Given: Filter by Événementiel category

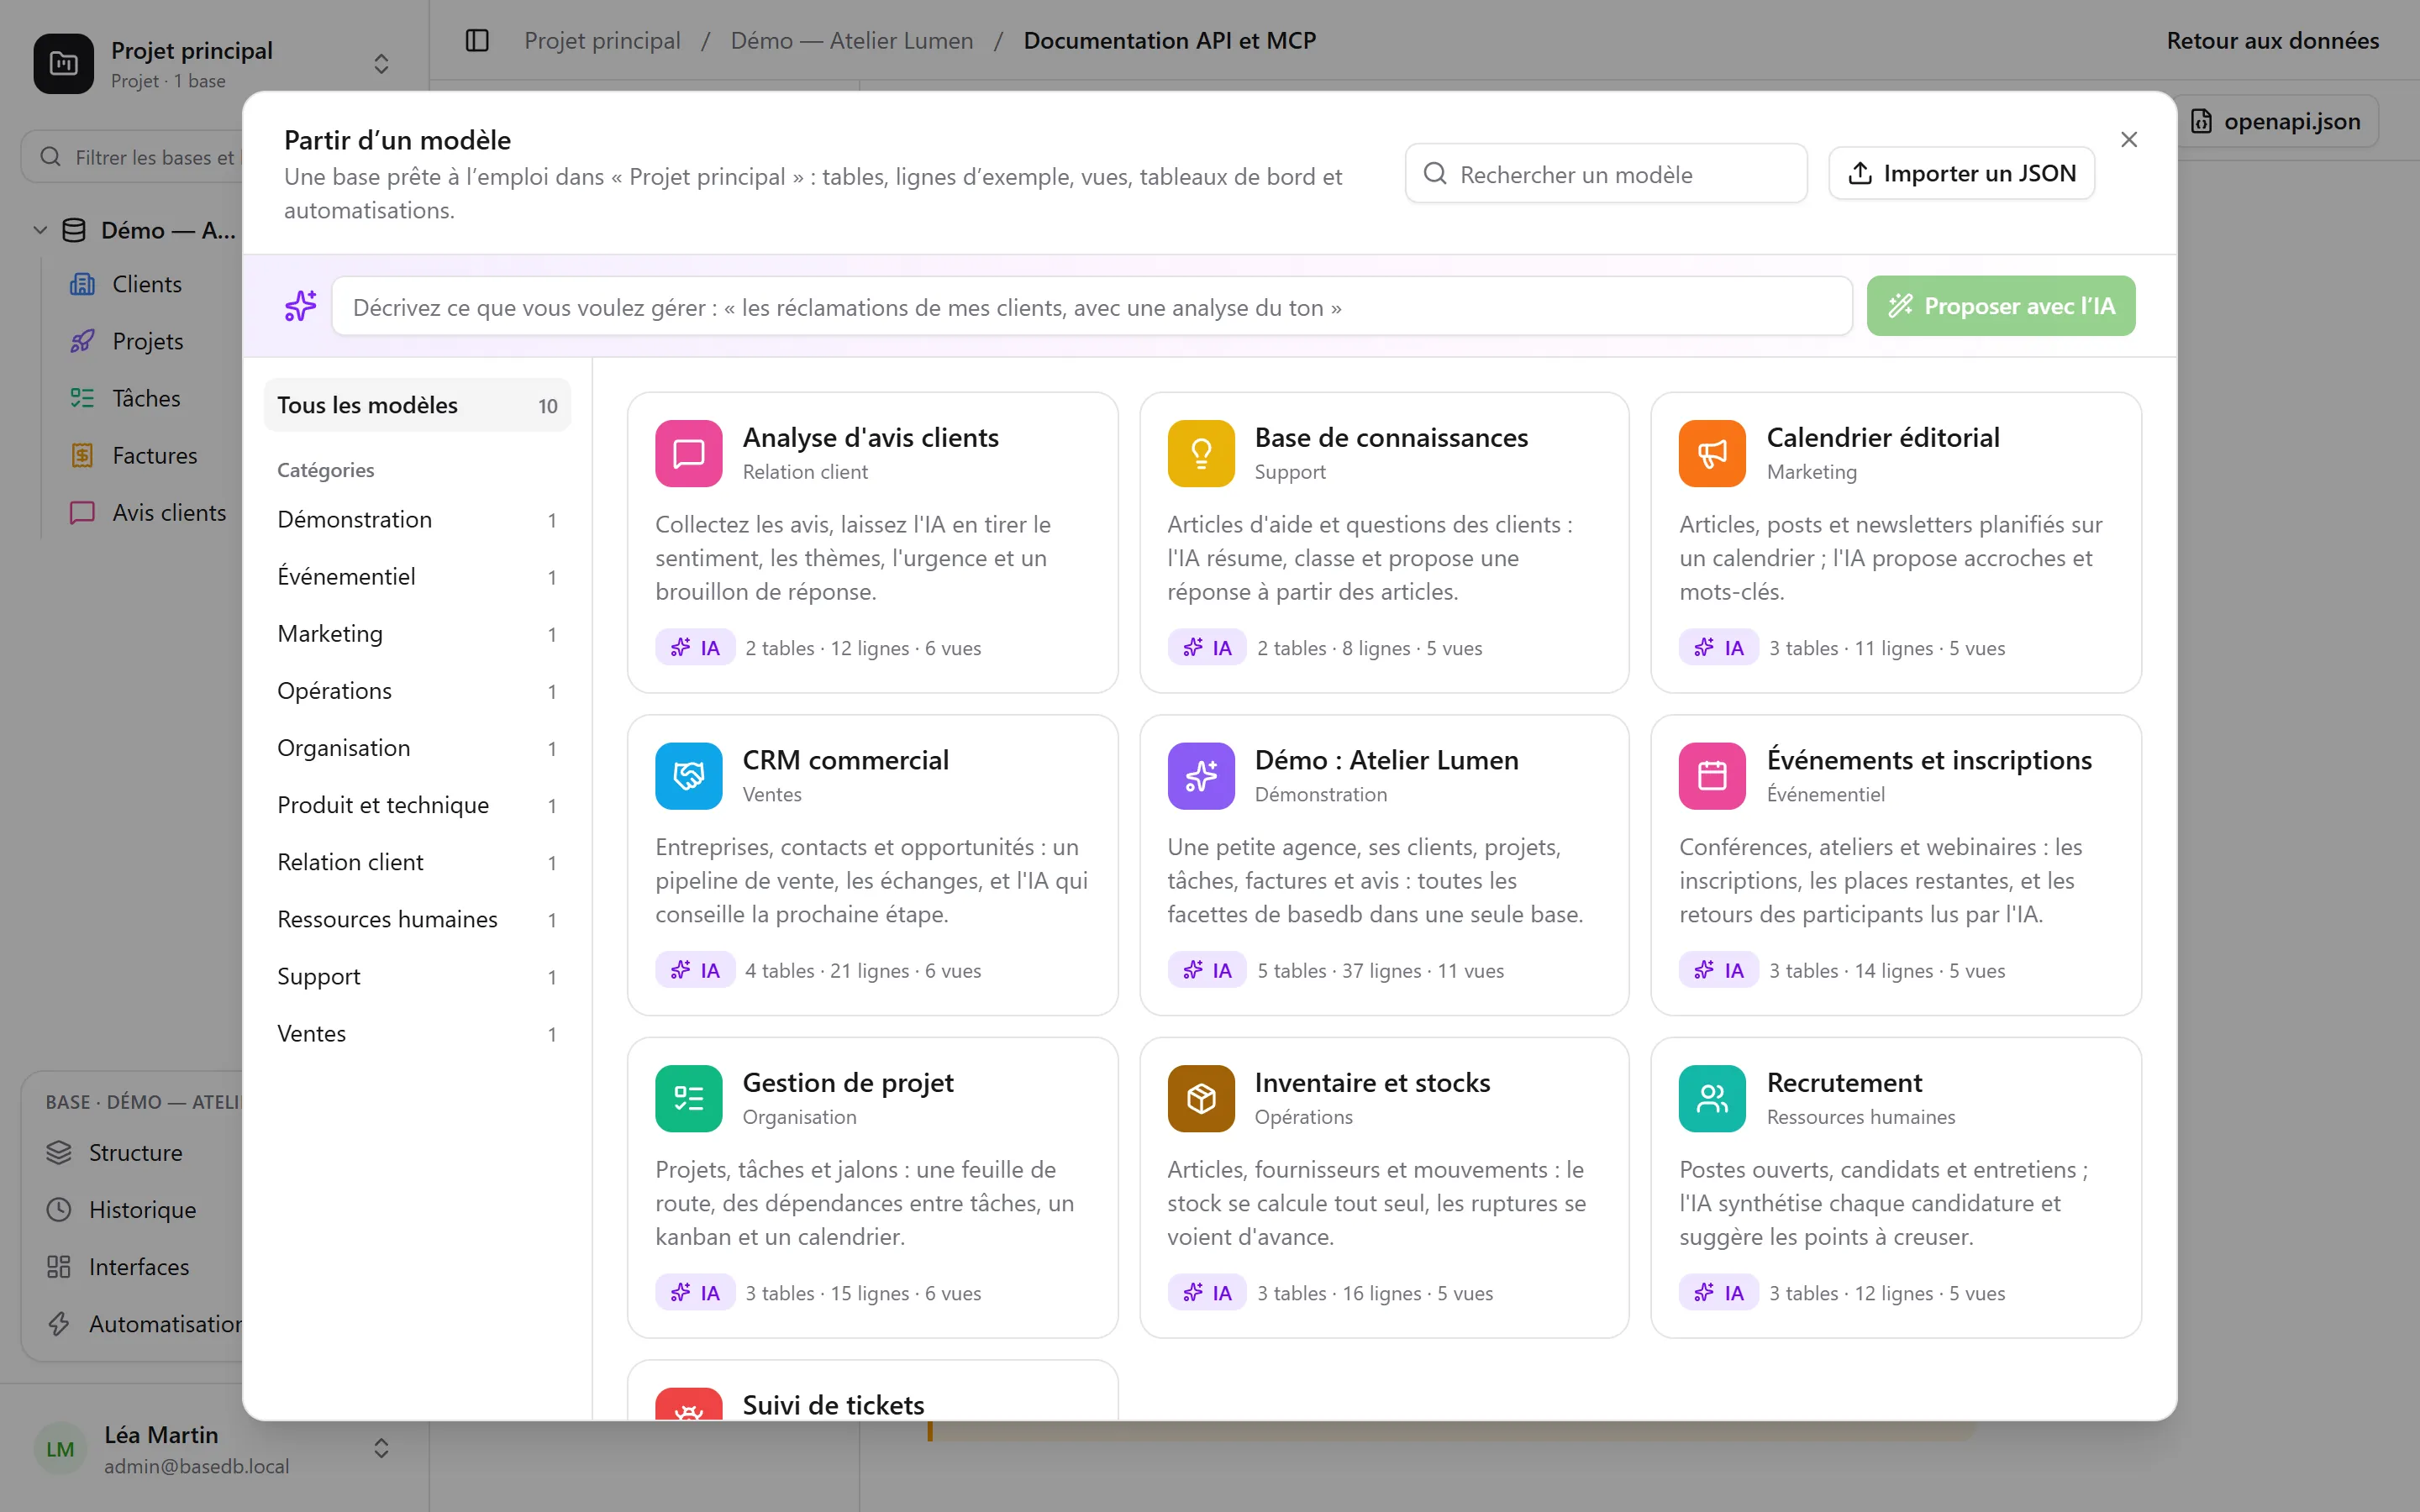Looking at the screenshot, I should [417, 577].
